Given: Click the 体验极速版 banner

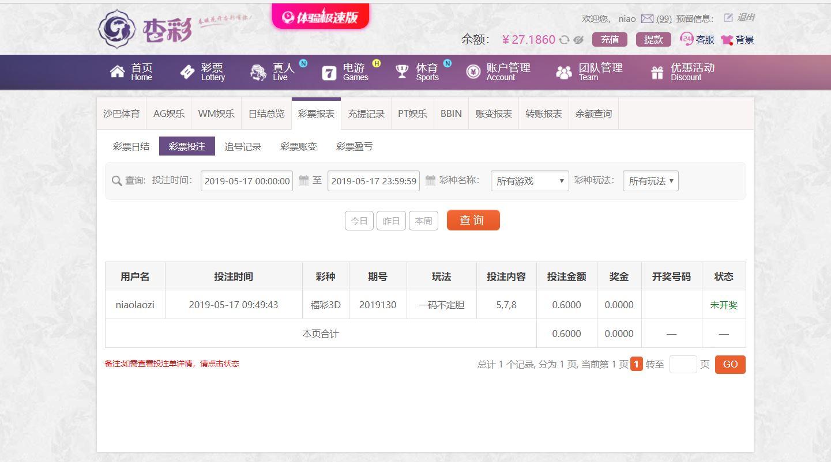Looking at the screenshot, I should click(x=321, y=17).
